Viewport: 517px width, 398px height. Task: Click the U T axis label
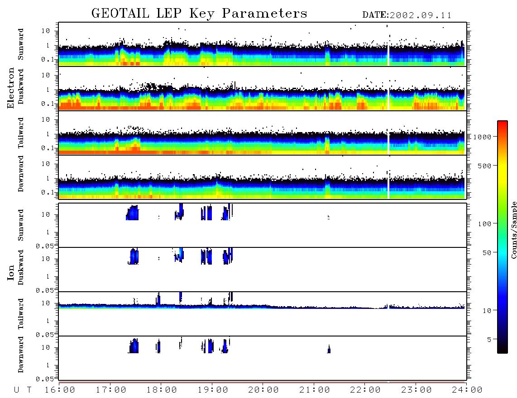[x=23, y=390]
